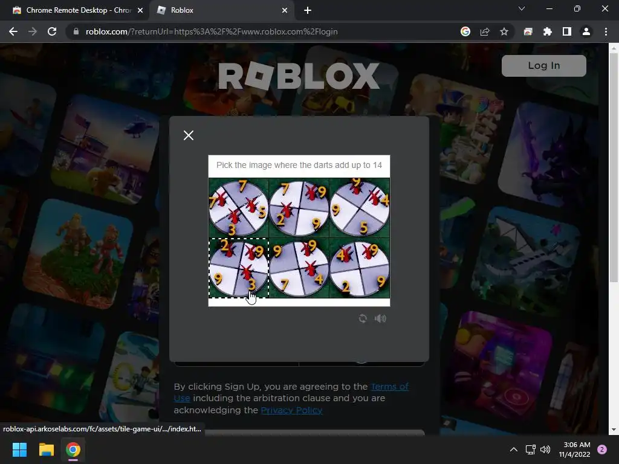Pick the dartboard image with 9, 4, 9, 5

359,208
